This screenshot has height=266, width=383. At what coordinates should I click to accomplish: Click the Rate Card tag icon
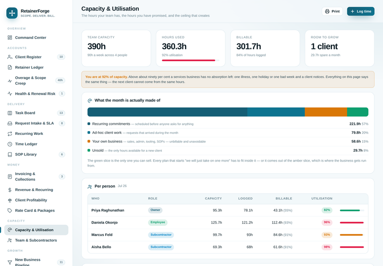10,211
